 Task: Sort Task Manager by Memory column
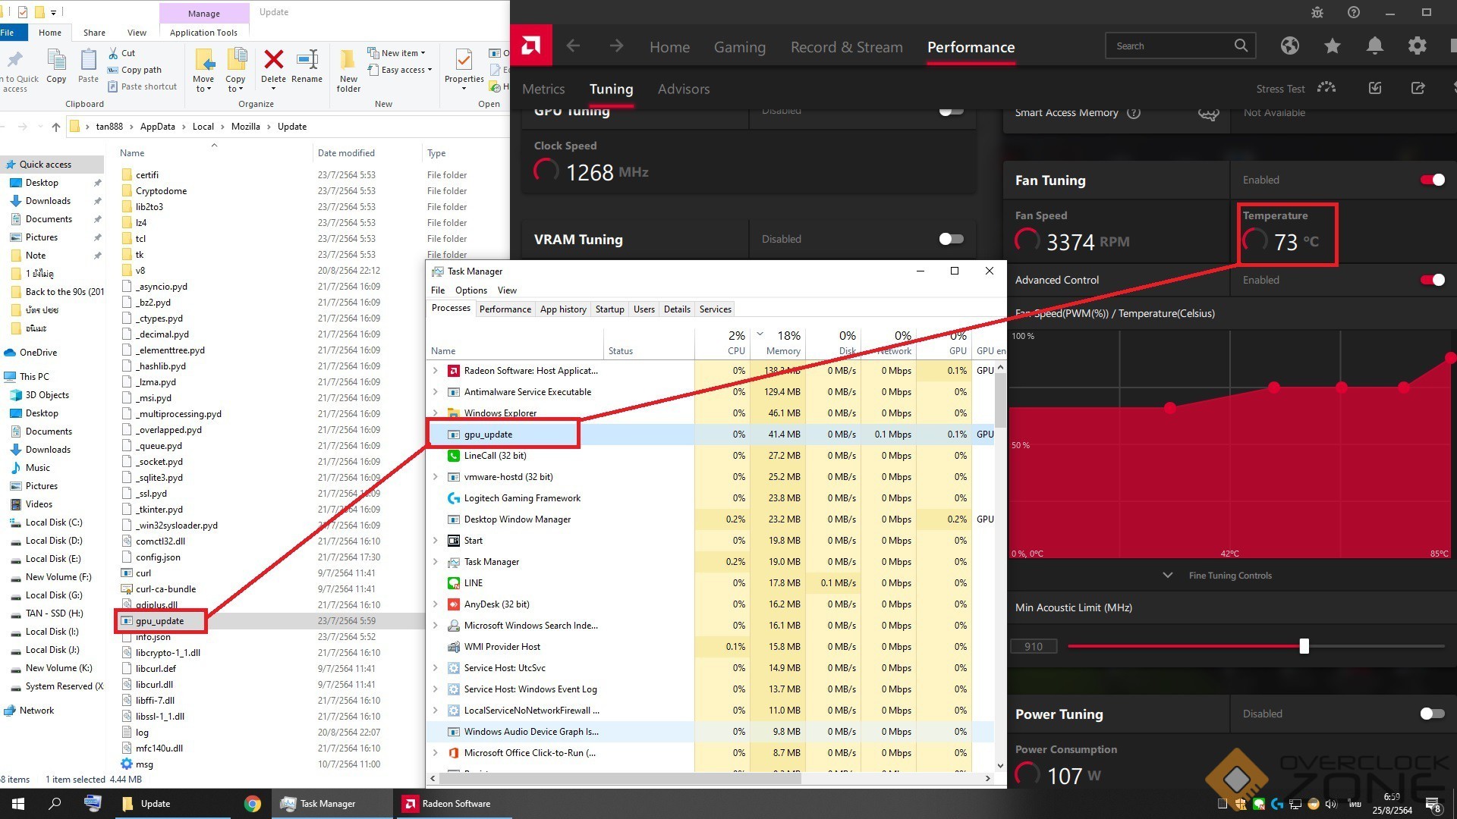pyautogui.click(x=777, y=343)
